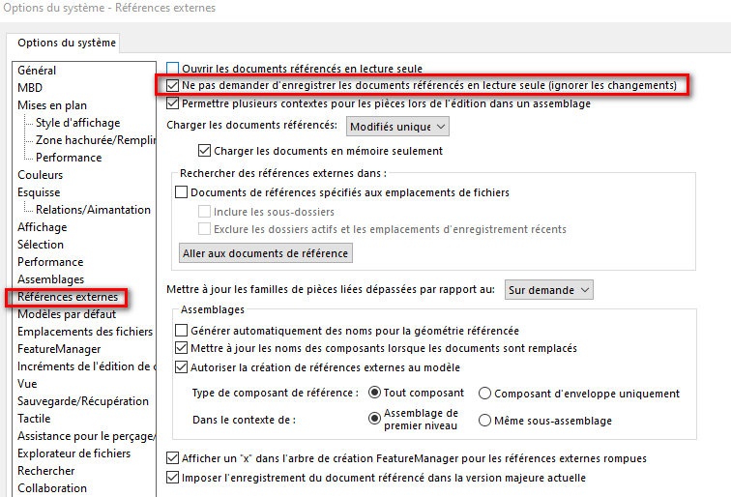The height and width of the screenshot is (497, 731).
Task: Switch to 'Options du système' tab
Action: coord(67,43)
